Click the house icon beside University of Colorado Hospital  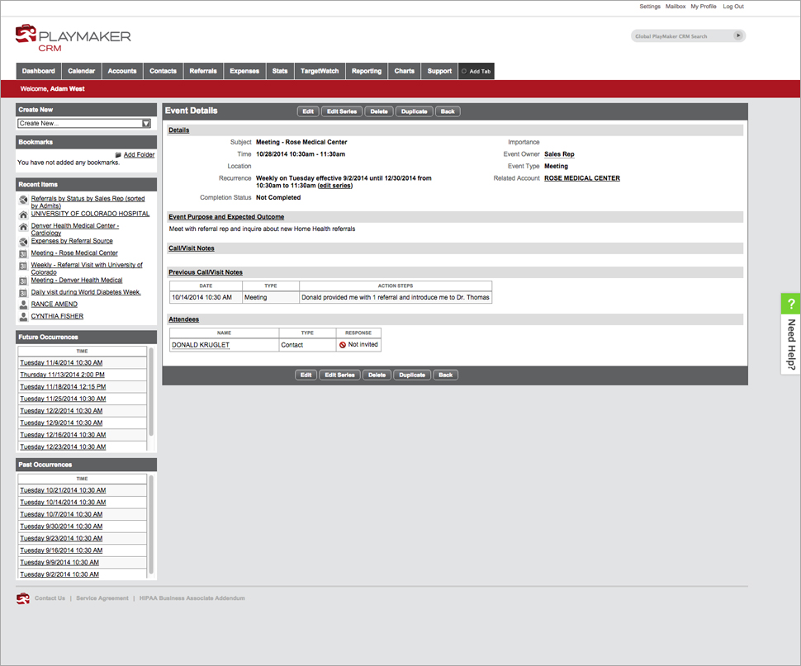(23, 215)
